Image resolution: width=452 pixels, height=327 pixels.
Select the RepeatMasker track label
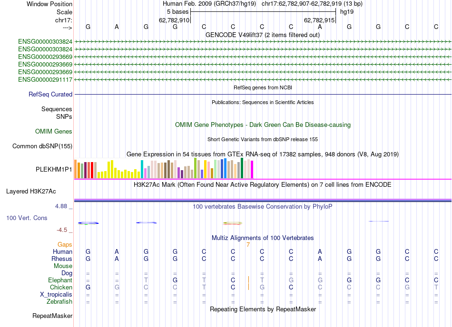(x=52, y=316)
